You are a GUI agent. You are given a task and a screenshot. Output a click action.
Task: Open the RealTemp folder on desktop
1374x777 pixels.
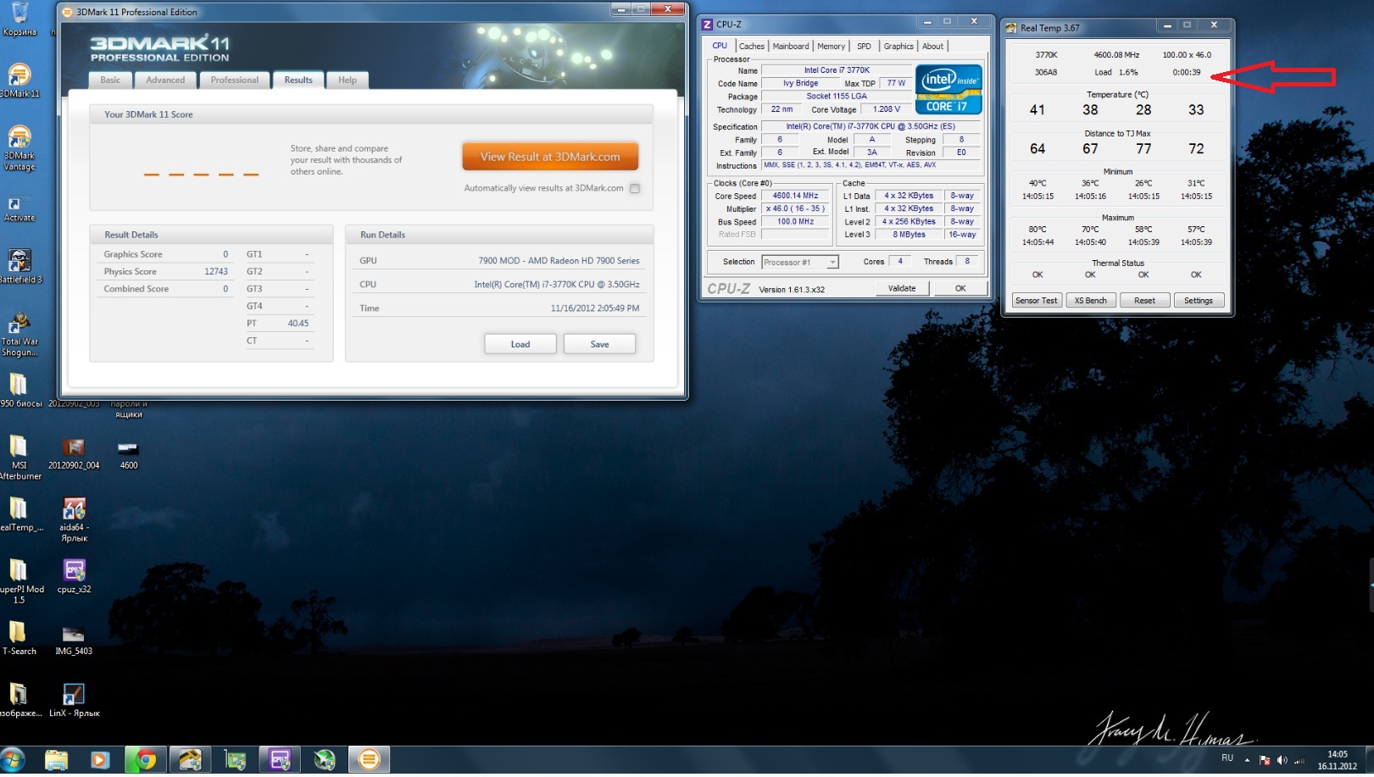[19, 514]
